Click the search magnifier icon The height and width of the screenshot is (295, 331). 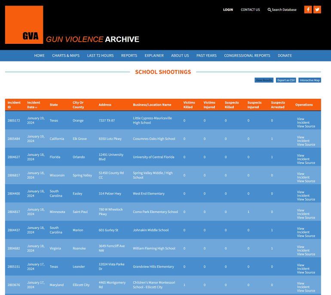[270, 10]
